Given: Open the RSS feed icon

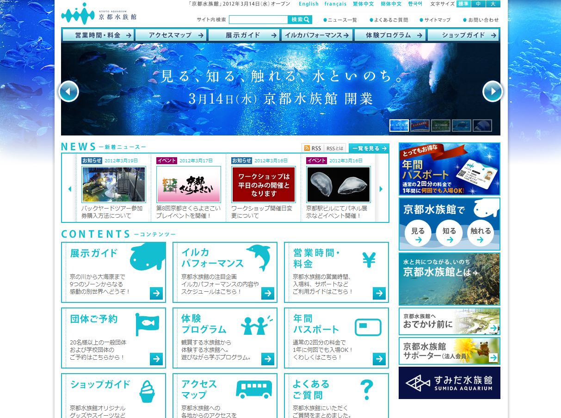Looking at the screenshot, I should tap(307, 148).
